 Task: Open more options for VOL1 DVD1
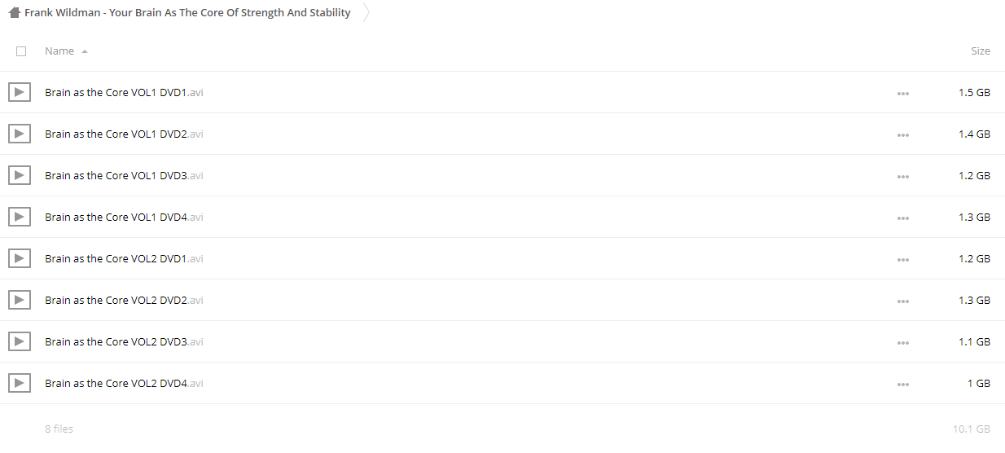click(x=902, y=93)
